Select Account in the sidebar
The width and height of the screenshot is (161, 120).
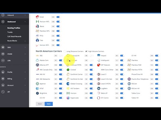(x=10, y=85)
